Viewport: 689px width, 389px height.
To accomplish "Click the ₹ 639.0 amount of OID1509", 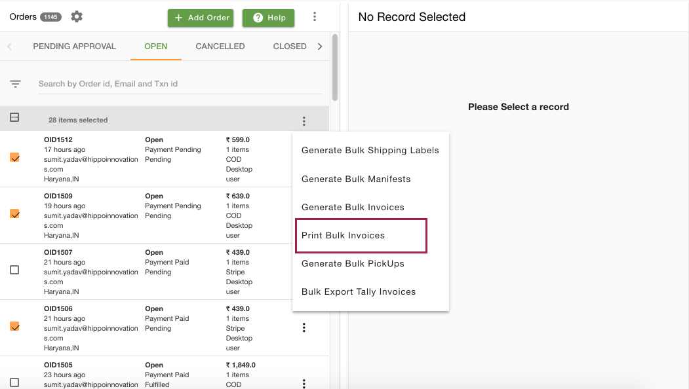I will tap(238, 196).
